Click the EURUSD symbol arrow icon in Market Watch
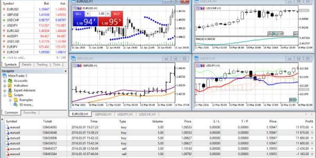 click(4, 9)
